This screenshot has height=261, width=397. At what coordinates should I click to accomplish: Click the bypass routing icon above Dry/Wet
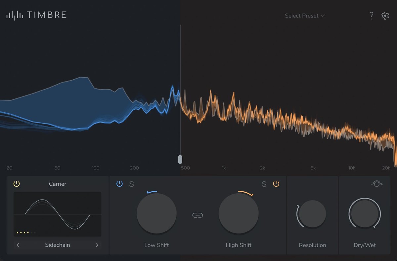(377, 184)
